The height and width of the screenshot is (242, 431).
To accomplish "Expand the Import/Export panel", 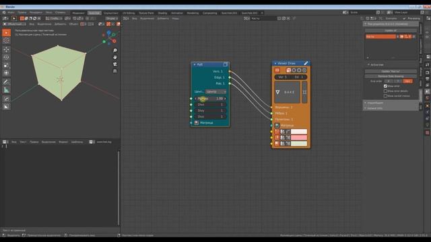I will click(391, 103).
